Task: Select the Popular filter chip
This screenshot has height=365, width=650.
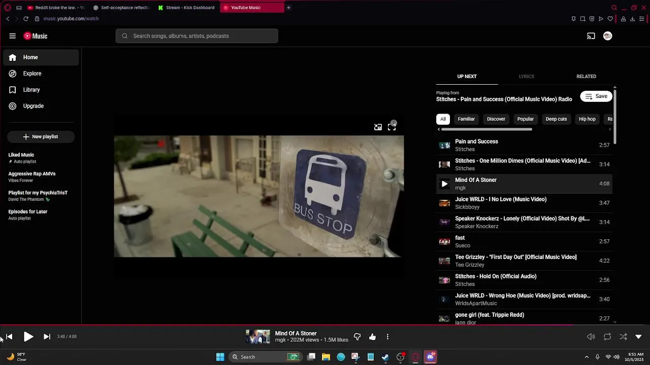Action: (526, 119)
